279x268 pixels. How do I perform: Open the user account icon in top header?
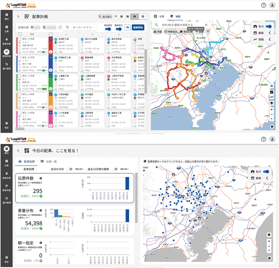point(272,5)
